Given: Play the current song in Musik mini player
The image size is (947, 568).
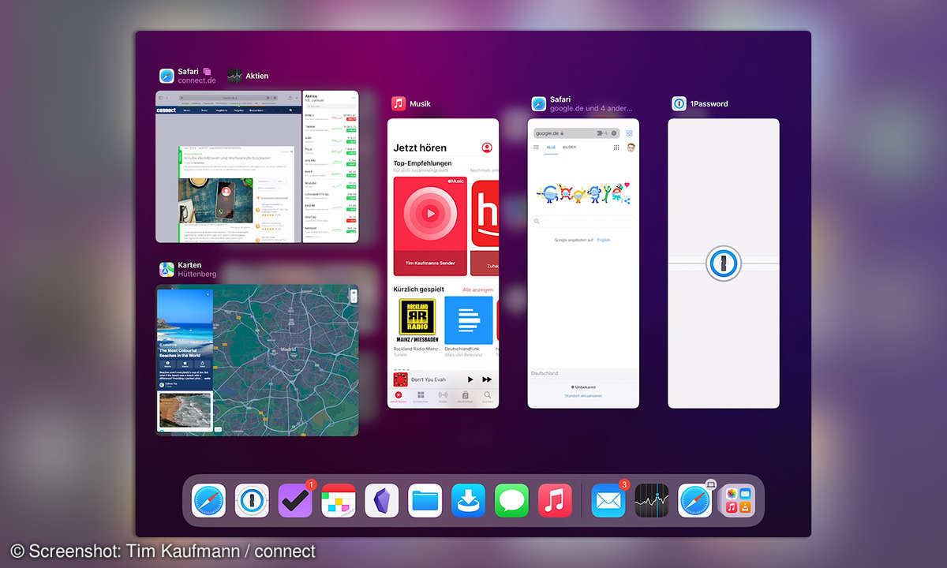Looking at the screenshot, I should [x=470, y=379].
